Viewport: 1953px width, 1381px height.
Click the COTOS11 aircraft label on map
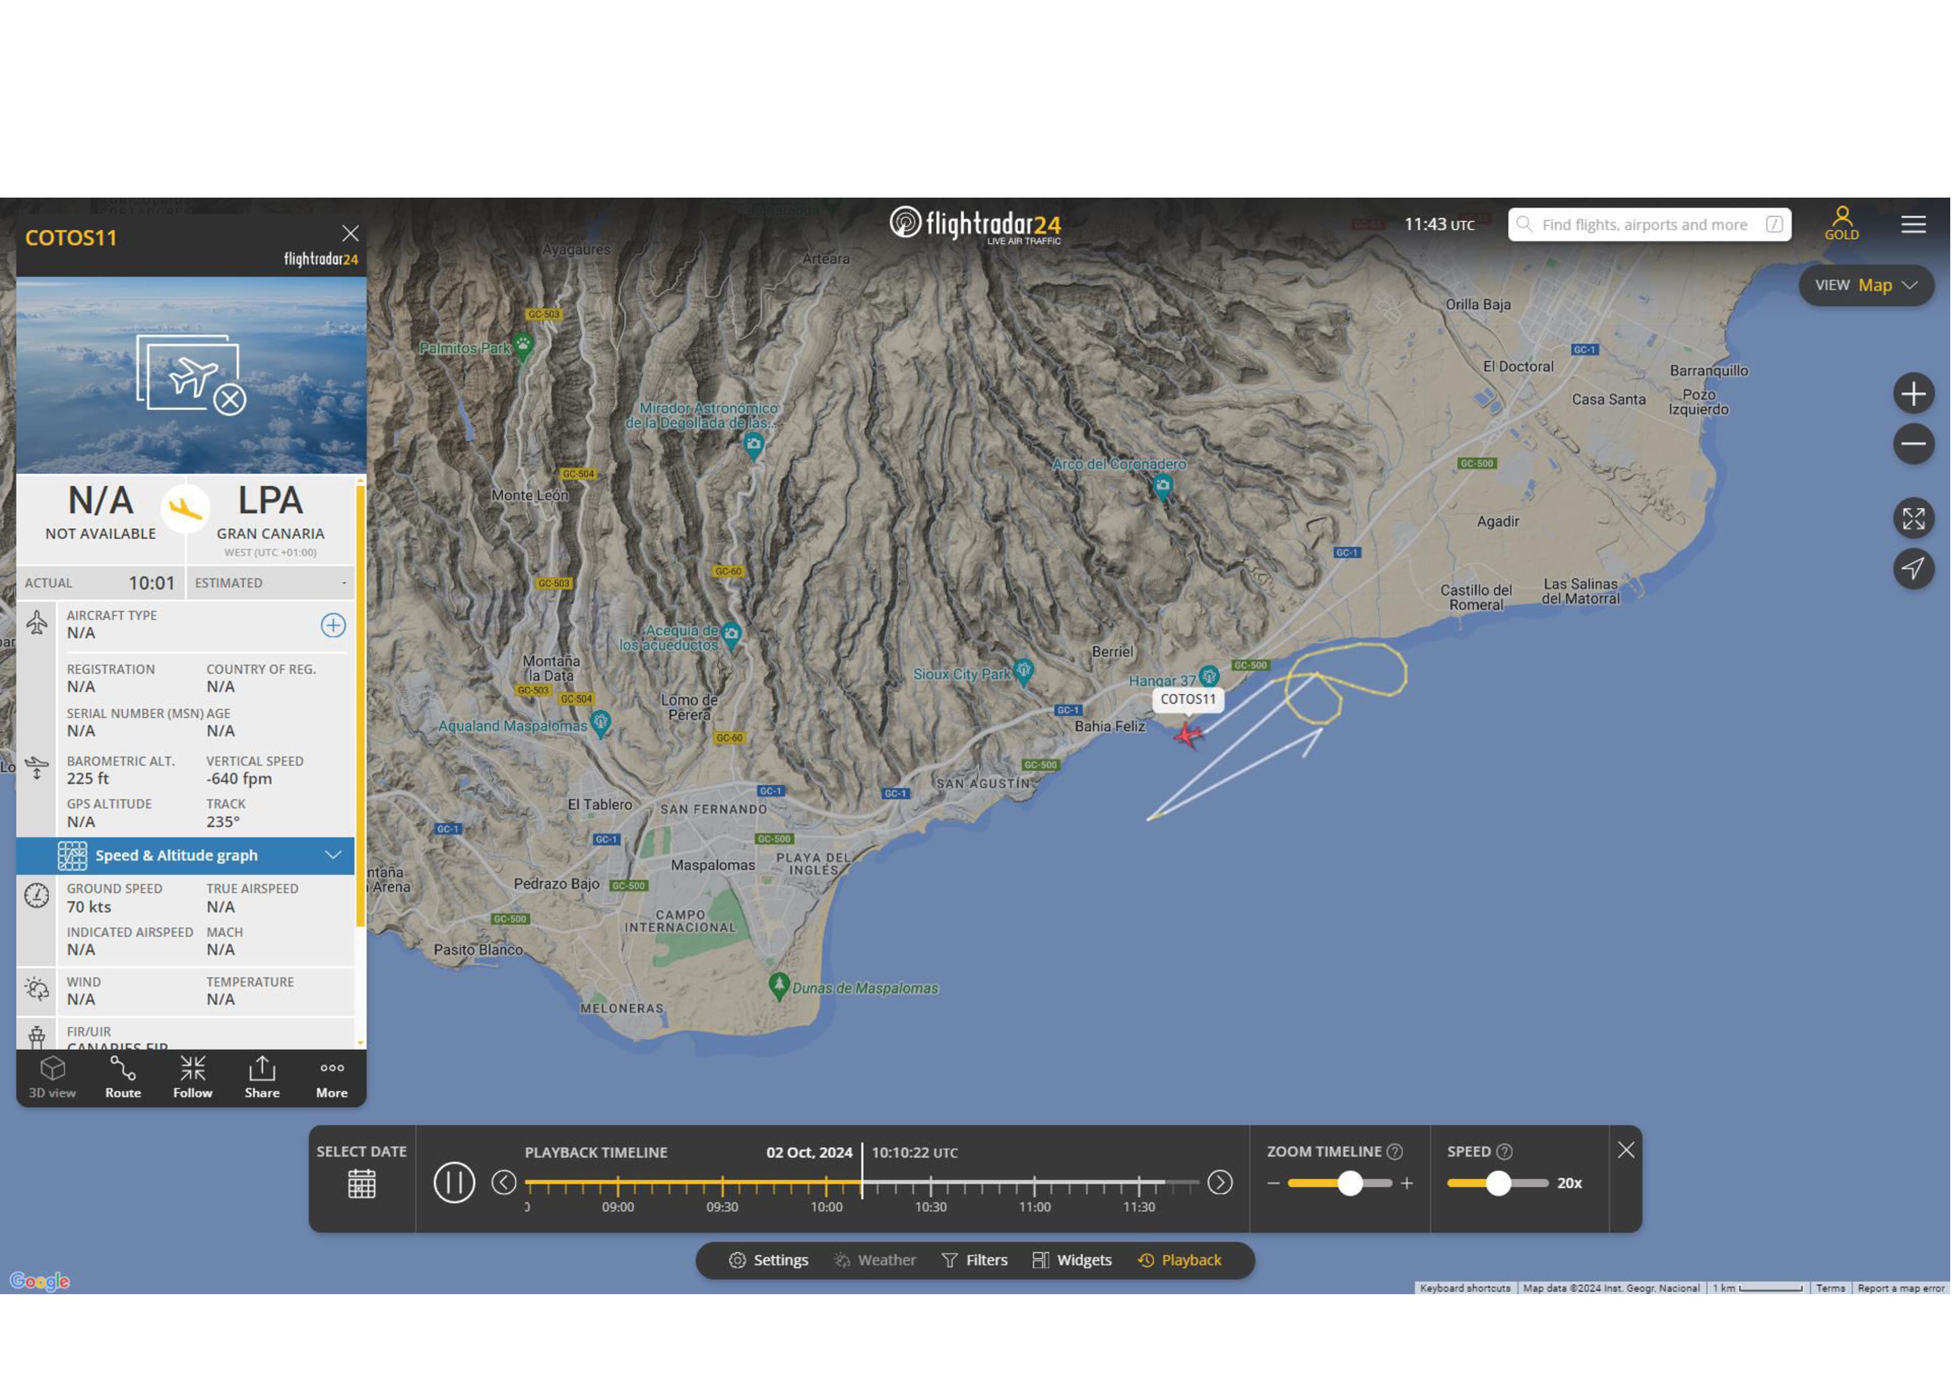pos(1188,699)
